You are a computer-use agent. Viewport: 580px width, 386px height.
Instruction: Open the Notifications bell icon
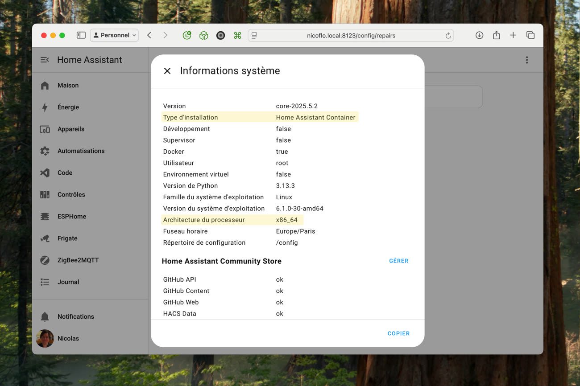click(45, 317)
